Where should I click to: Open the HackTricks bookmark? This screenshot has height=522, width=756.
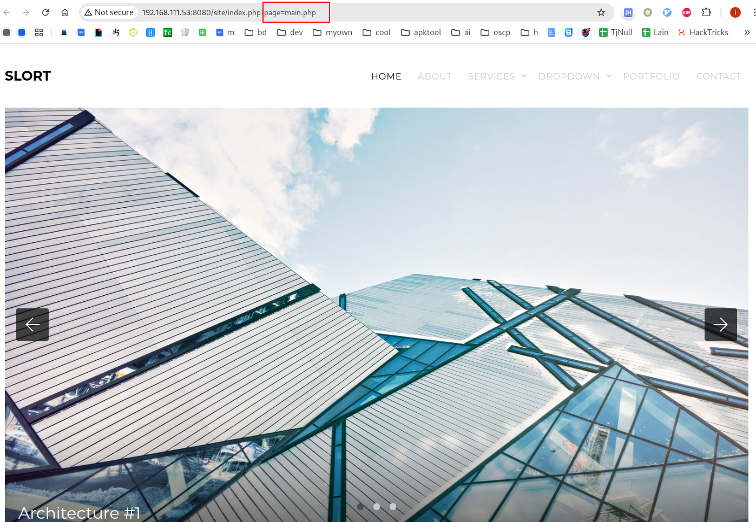pyautogui.click(x=703, y=32)
